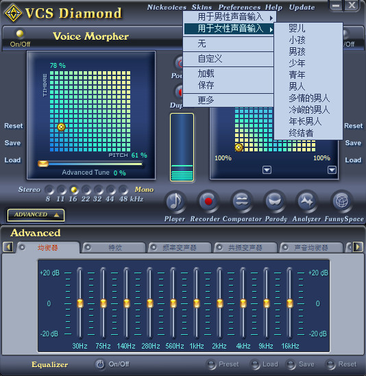Click the 30Hz equalizer slider

click(x=80, y=303)
